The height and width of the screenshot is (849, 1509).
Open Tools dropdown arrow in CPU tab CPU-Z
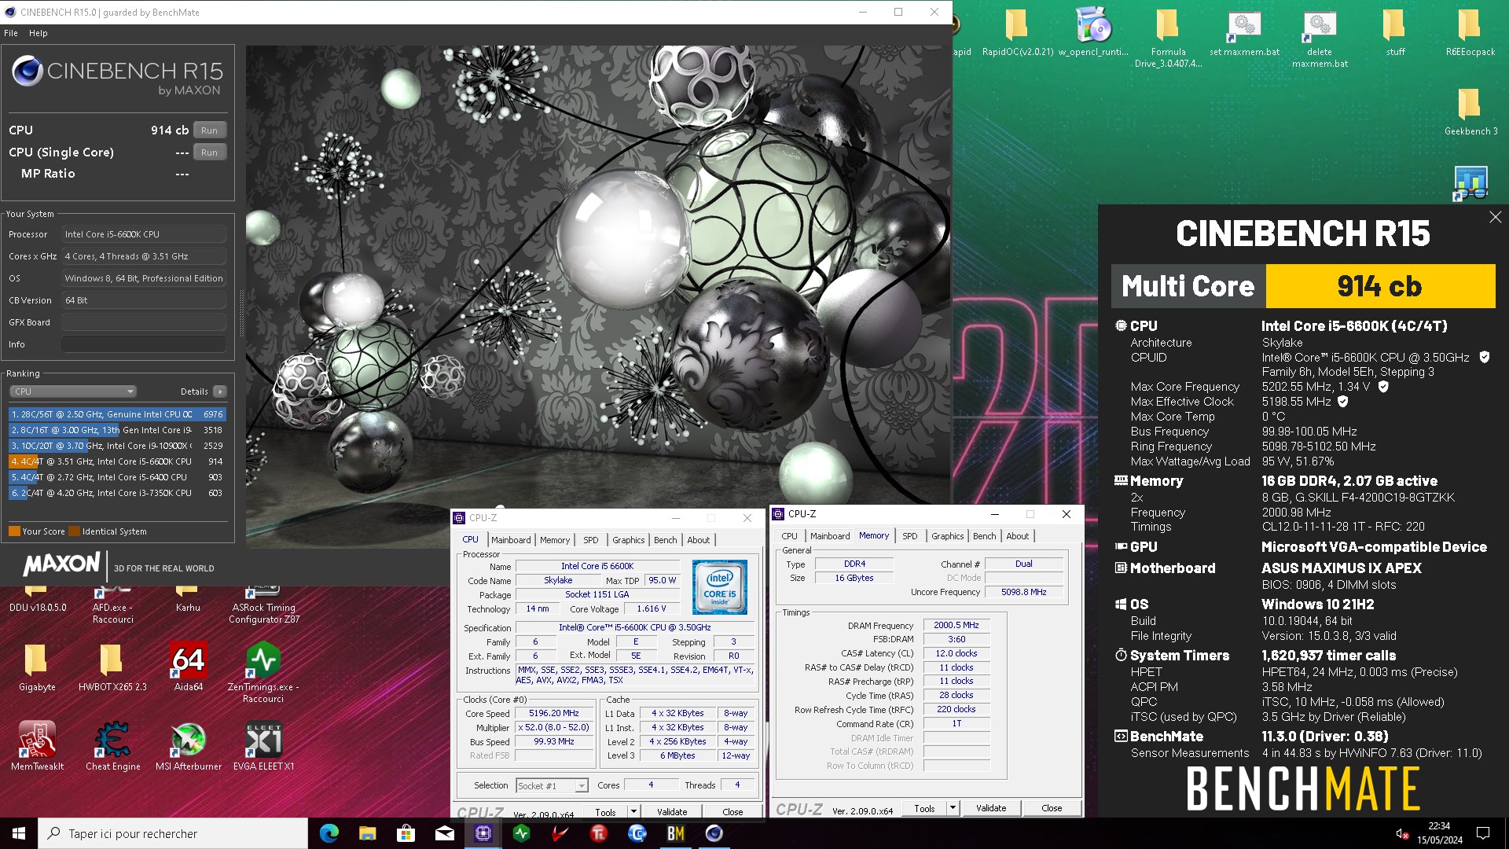coord(633,811)
